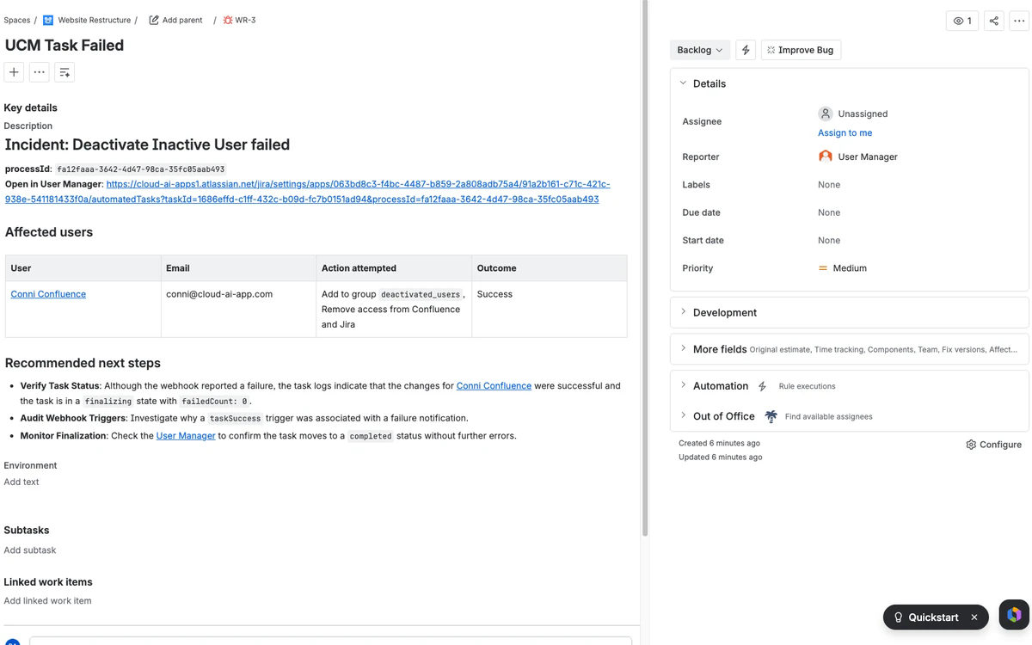Viewport: 1032px width, 645px height.
Task: Click Assign to me link
Action: [x=845, y=132]
